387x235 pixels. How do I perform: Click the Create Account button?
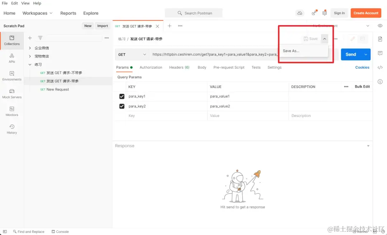(366, 13)
